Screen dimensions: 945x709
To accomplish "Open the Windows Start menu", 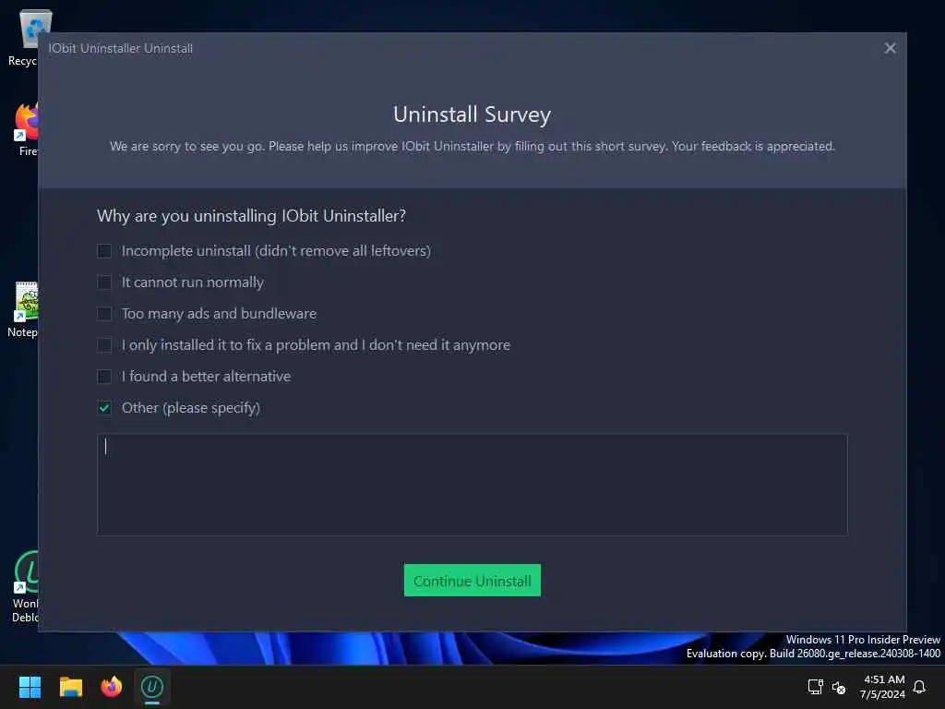I will [x=30, y=687].
